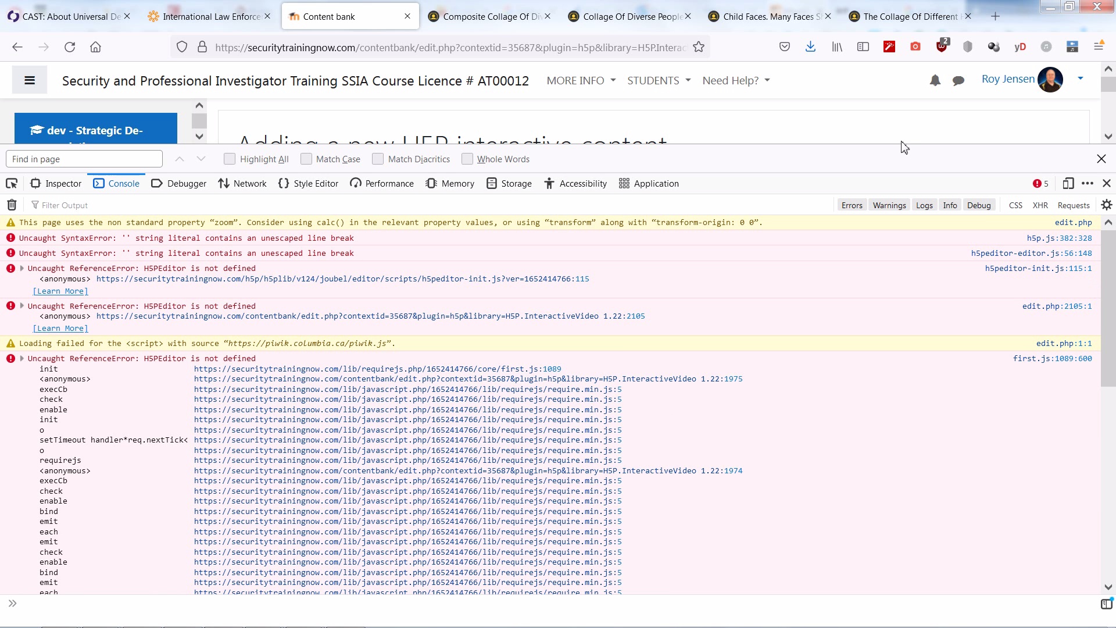The width and height of the screenshot is (1116, 628).
Task: Toggle the Requests filter
Action: [1074, 205]
